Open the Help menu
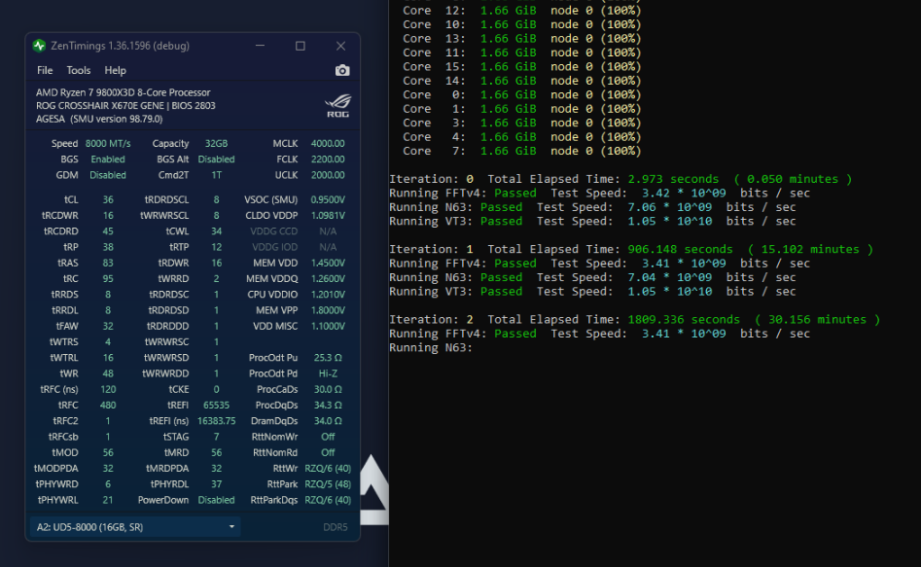 point(115,70)
